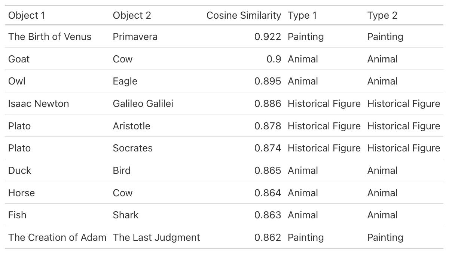Image resolution: width=452 pixels, height=255 pixels.
Task: Click the Socrates cell
Action: tap(132, 148)
